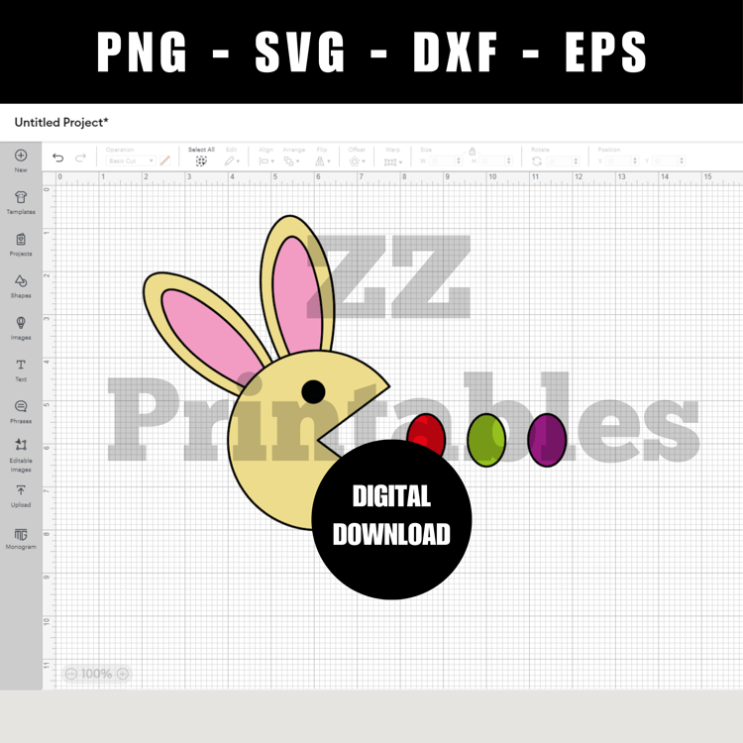Expand the Edit dropdown
743x743 pixels.
coord(232,161)
